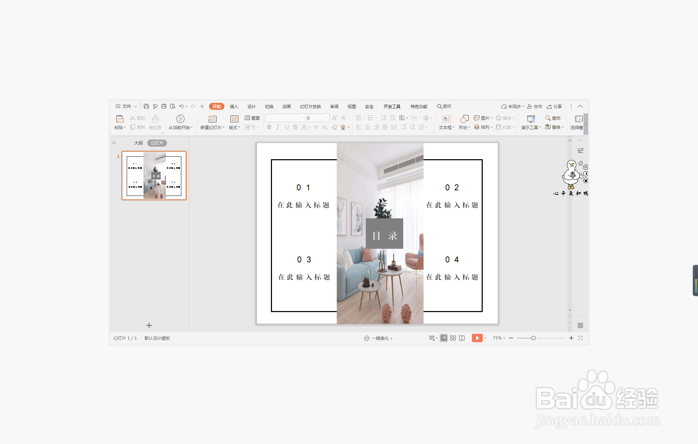The width and height of the screenshot is (698, 444).
Task: Open the Shapes (形状) gallery icon
Action: (x=465, y=119)
